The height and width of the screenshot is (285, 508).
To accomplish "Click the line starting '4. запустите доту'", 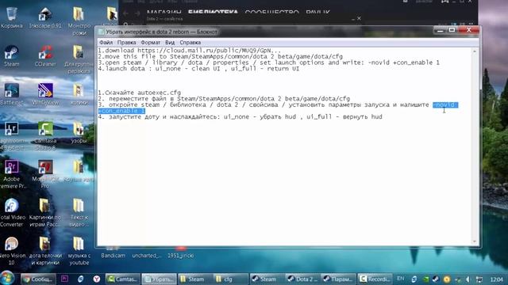I will pos(240,116).
